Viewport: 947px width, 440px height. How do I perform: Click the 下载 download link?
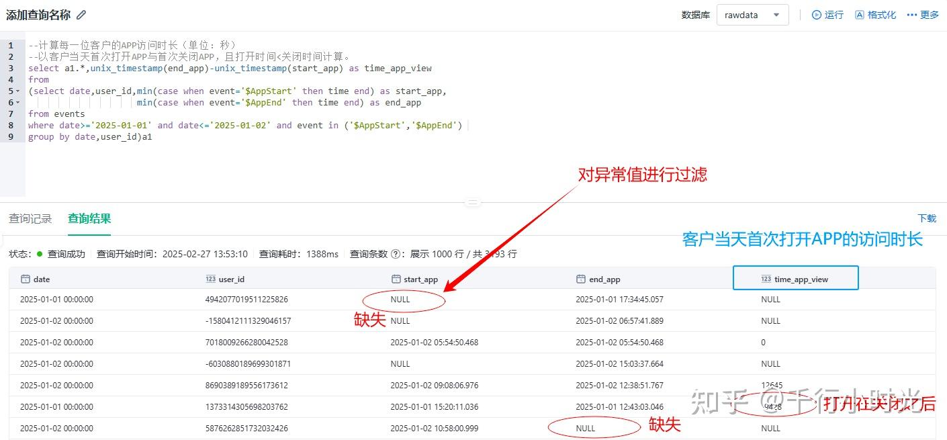(927, 218)
